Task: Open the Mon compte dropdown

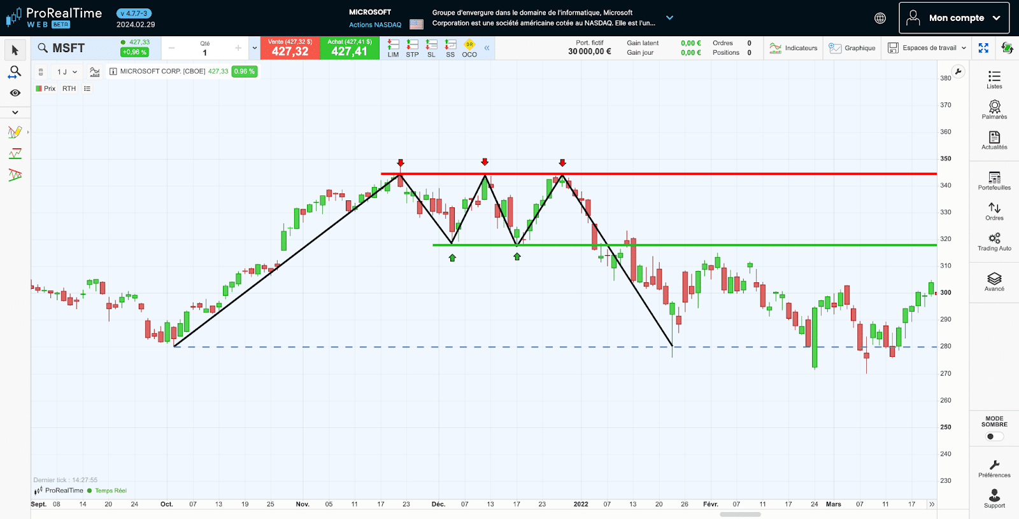Action: pyautogui.click(x=953, y=18)
